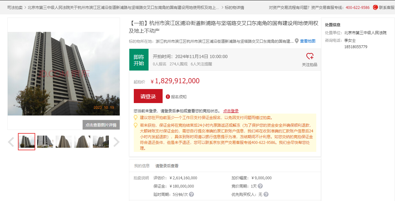This screenshot has width=395, height=201.
Task: Select the second building thumbnail
Action: point(45,142)
